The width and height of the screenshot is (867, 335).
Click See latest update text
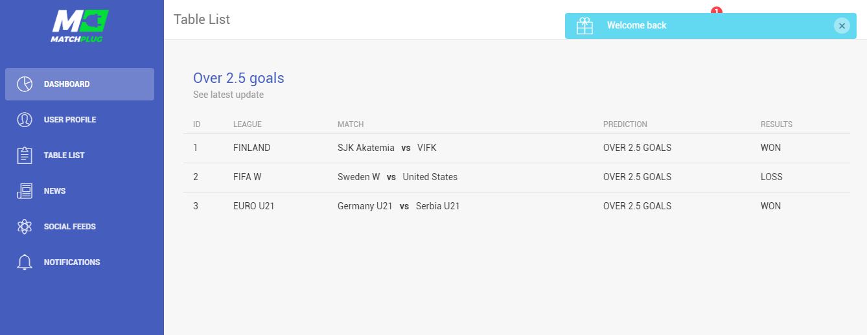coord(228,95)
